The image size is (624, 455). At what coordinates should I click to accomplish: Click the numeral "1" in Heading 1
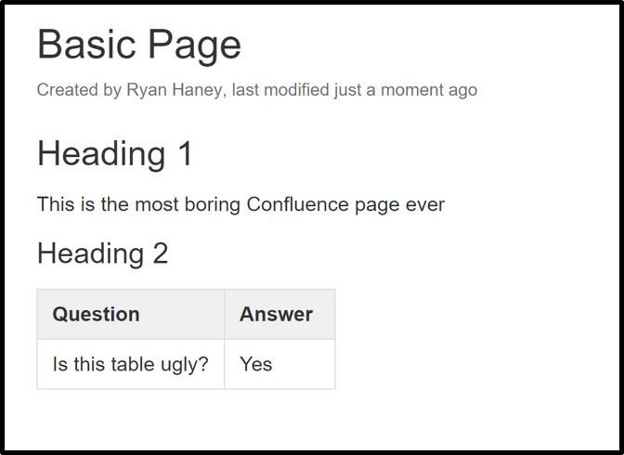coord(186,153)
